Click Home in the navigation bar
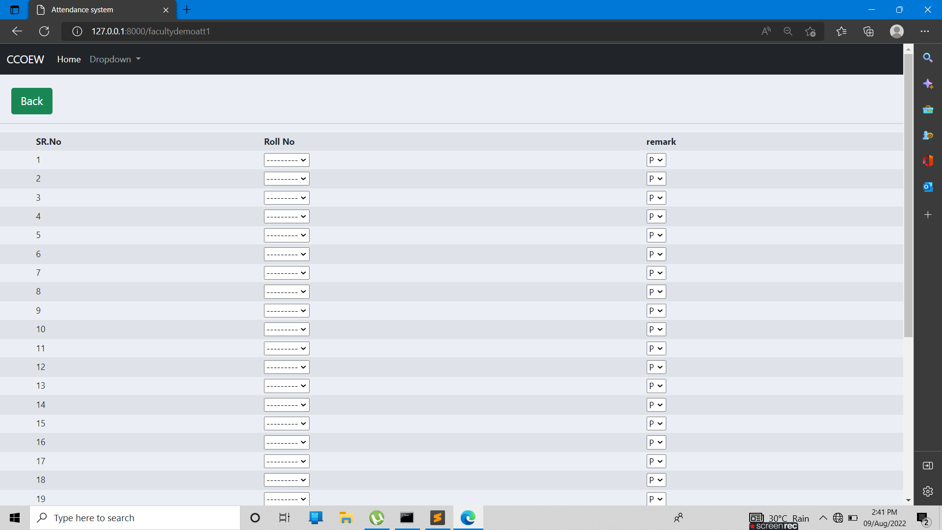The height and width of the screenshot is (530, 942). point(69,59)
